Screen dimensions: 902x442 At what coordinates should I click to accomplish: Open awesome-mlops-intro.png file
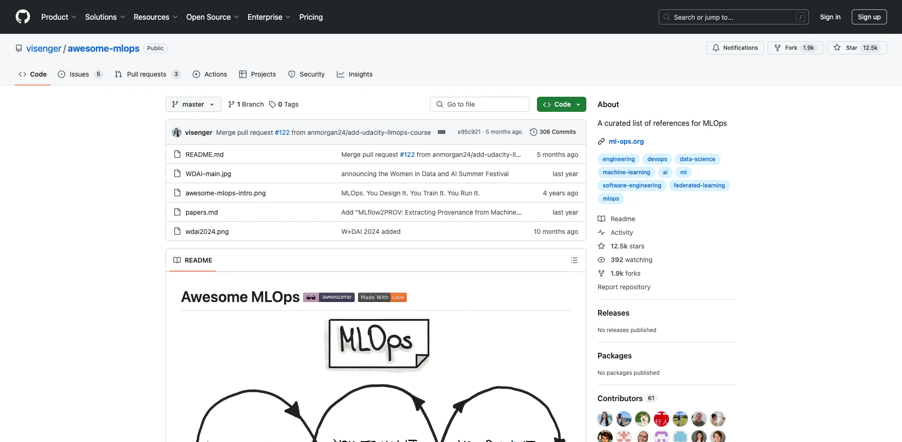click(x=225, y=193)
